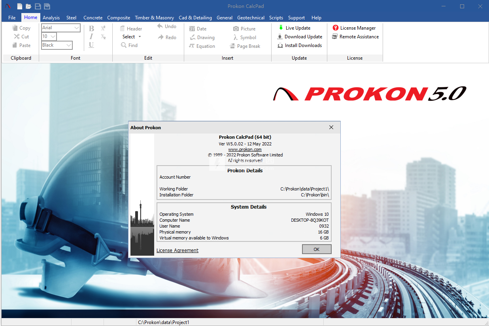
Task: Click the Download Update icon
Action: click(280, 37)
